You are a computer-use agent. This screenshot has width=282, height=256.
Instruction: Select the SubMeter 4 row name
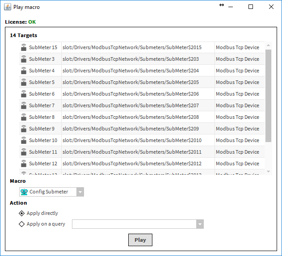coord(42,71)
